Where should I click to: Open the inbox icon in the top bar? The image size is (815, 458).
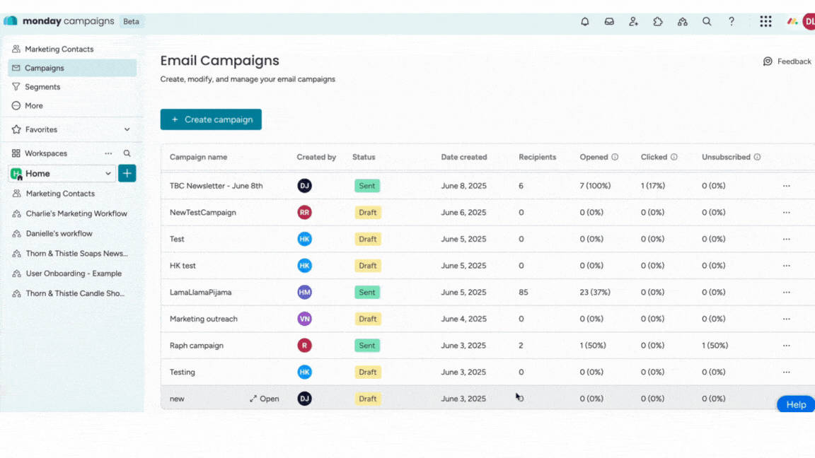point(609,21)
